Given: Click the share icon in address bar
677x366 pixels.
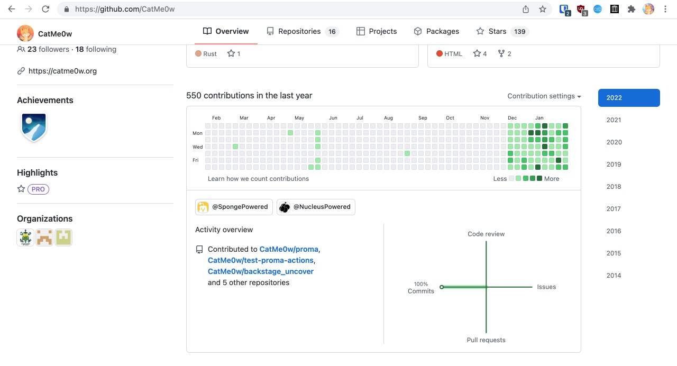Looking at the screenshot, I should coord(525,9).
